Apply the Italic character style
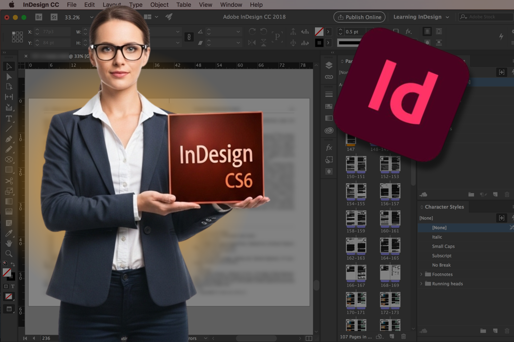This screenshot has height=342, width=514. coord(437,237)
